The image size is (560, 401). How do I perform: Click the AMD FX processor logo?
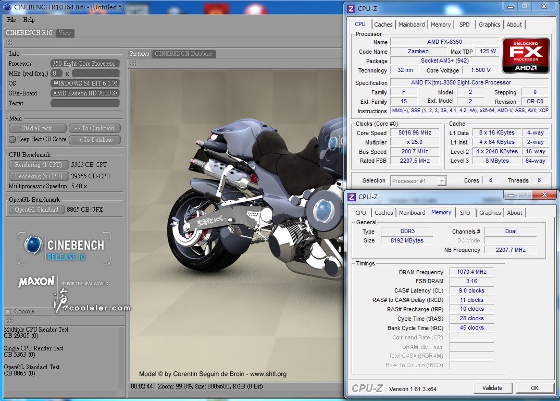(x=526, y=55)
